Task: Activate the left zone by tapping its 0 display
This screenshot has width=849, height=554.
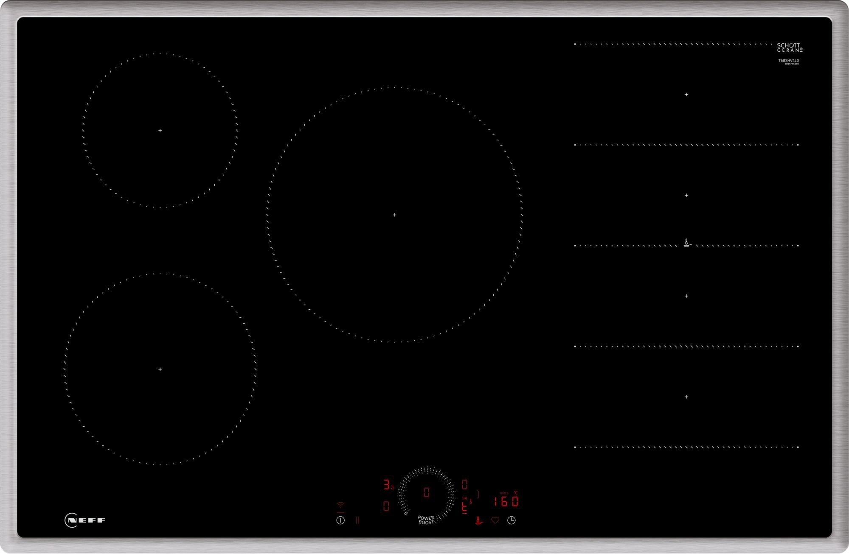Action: [387, 506]
